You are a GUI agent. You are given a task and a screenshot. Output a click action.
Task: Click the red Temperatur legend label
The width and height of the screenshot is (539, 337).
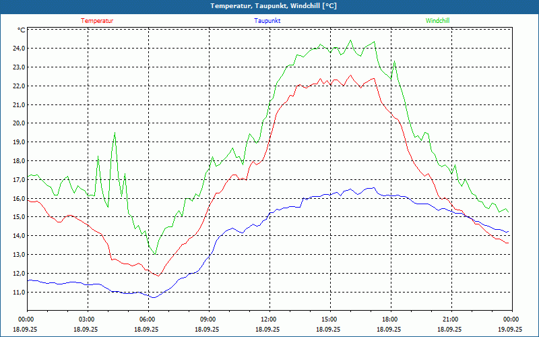[x=97, y=21]
